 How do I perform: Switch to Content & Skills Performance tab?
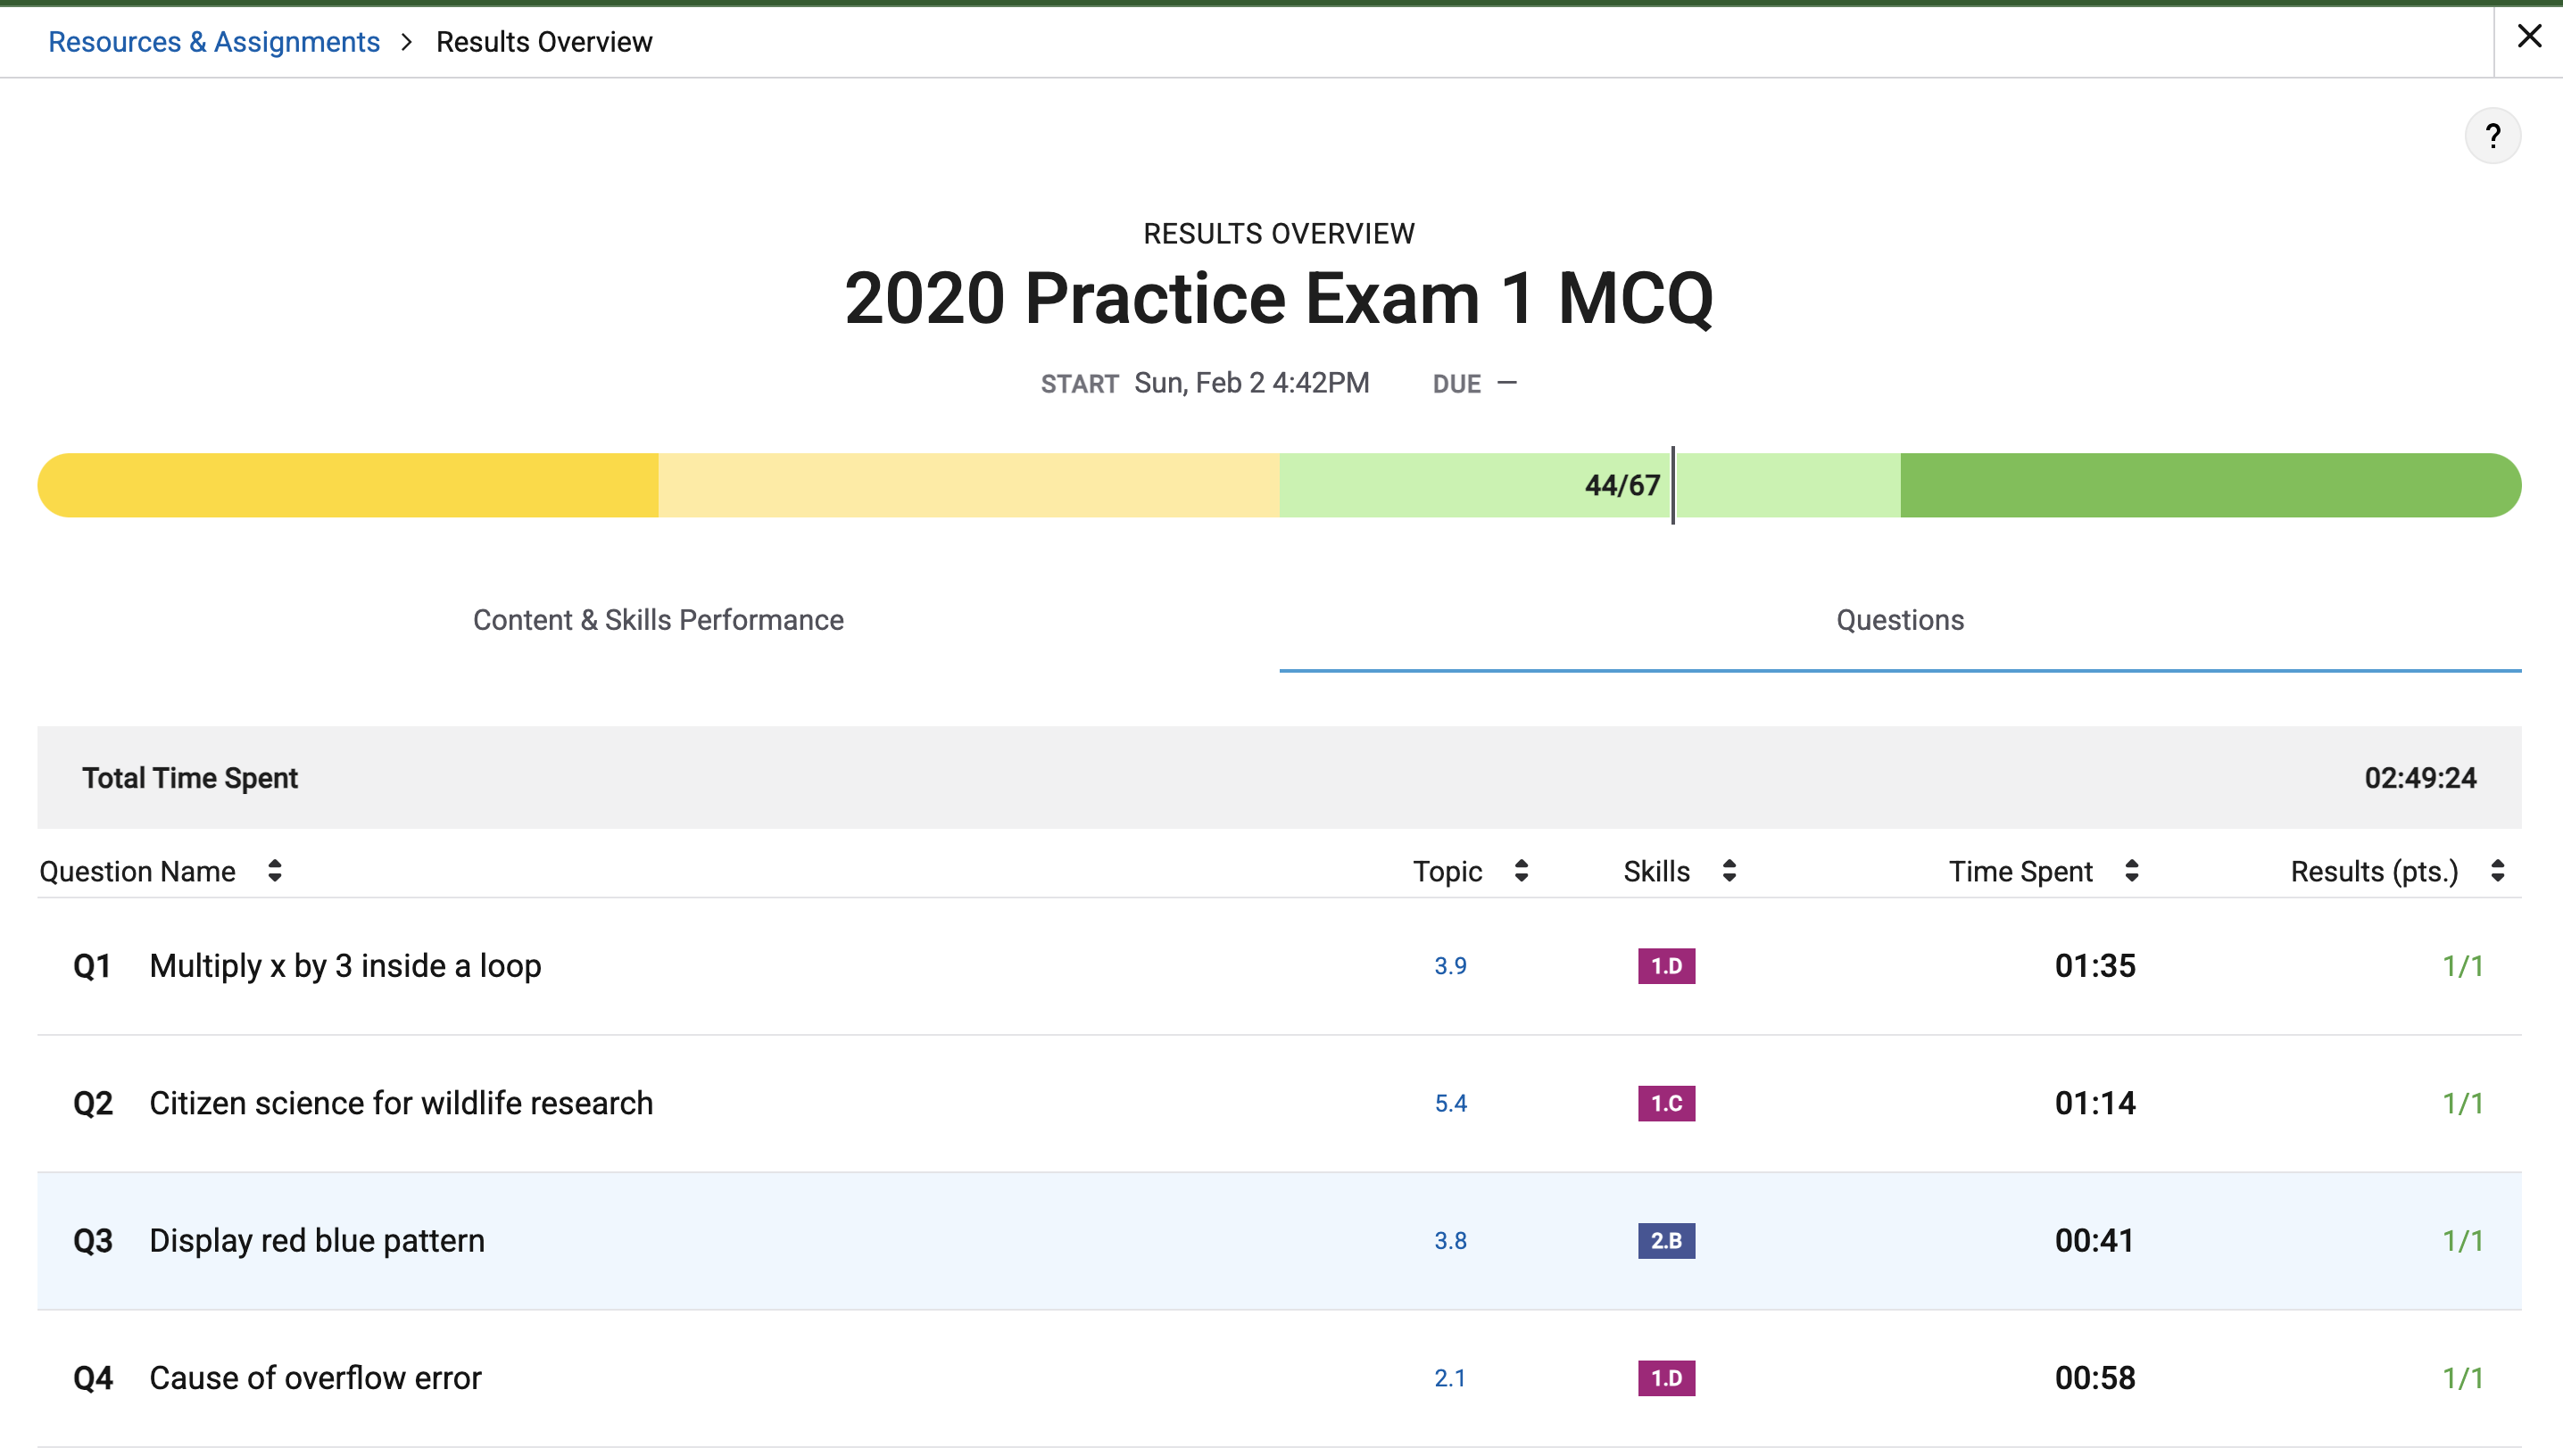(658, 620)
